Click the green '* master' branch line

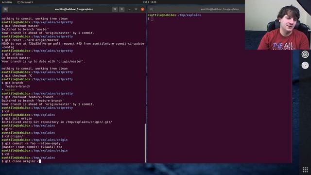point(9,90)
